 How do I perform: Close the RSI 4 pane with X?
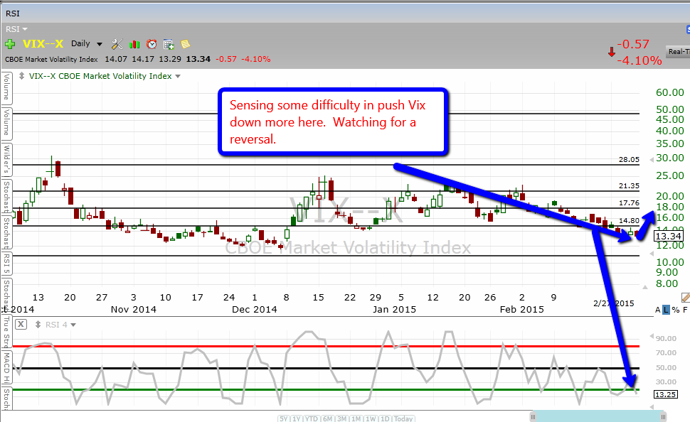(x=21, y=325)
